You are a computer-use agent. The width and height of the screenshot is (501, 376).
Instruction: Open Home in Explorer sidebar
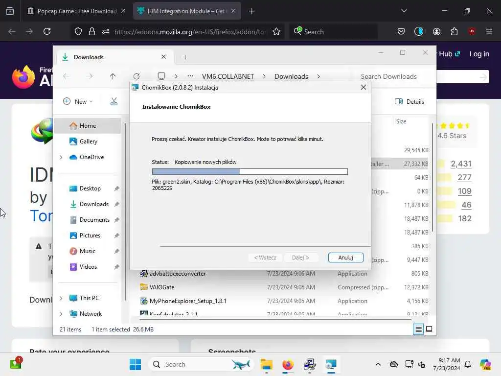(87, 126)
